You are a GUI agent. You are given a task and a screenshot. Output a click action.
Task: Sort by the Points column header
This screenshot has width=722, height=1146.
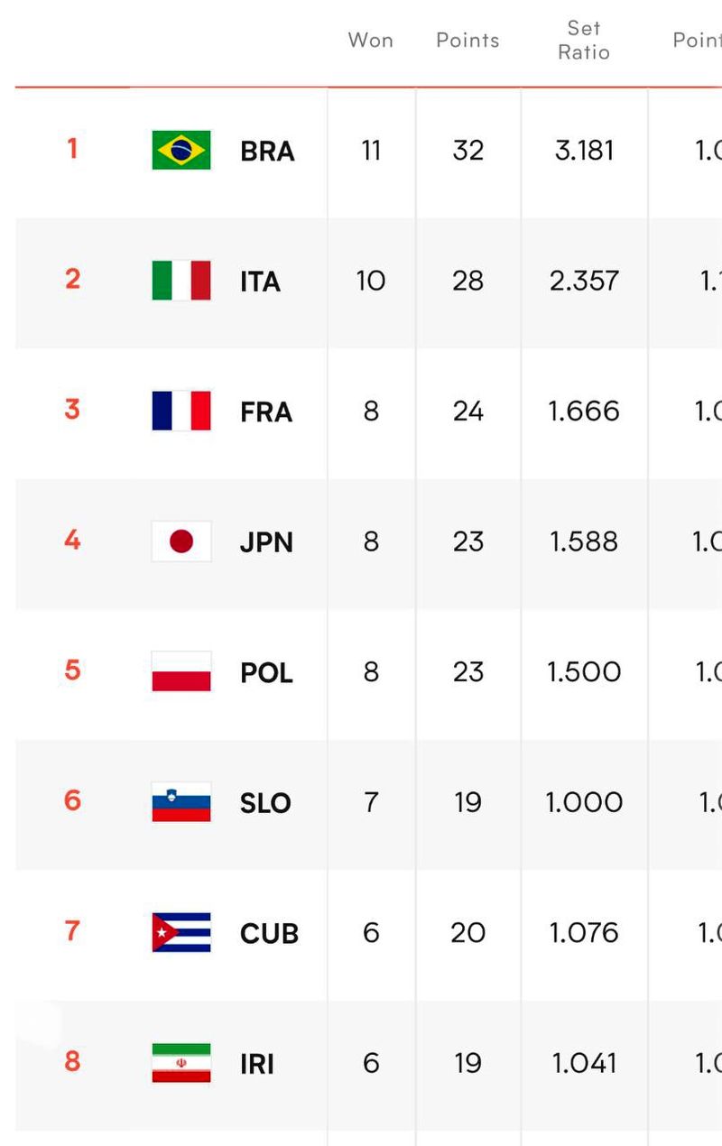[467, 41]
